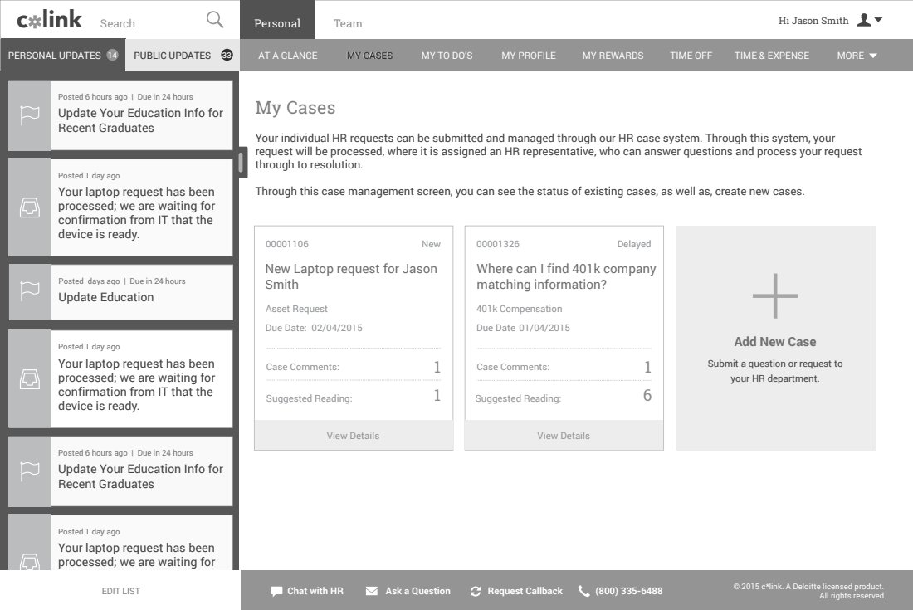Screen dimensions: 913x610
Task: Expand the Hi Jason Smith account menu
Action: coord(878,20)
